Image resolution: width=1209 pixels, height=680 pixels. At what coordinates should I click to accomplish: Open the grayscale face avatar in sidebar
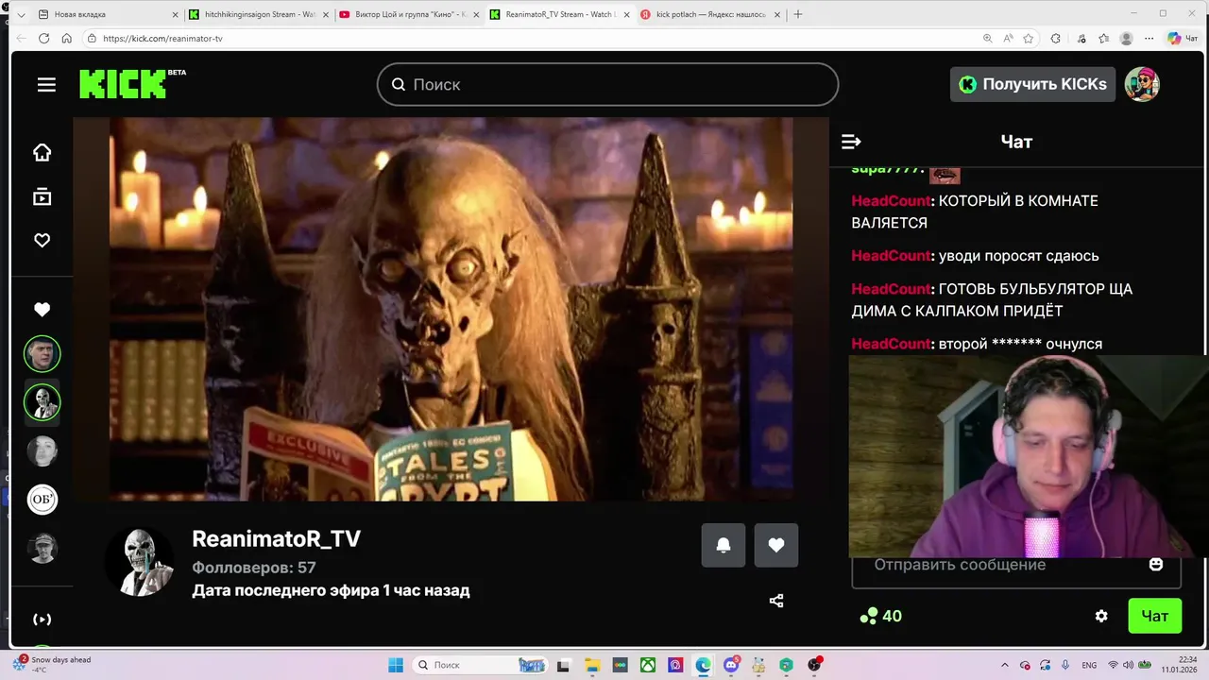tap(43, 451)
